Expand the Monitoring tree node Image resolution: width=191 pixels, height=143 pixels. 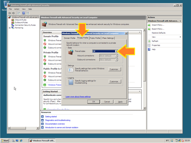coord(10,28)
